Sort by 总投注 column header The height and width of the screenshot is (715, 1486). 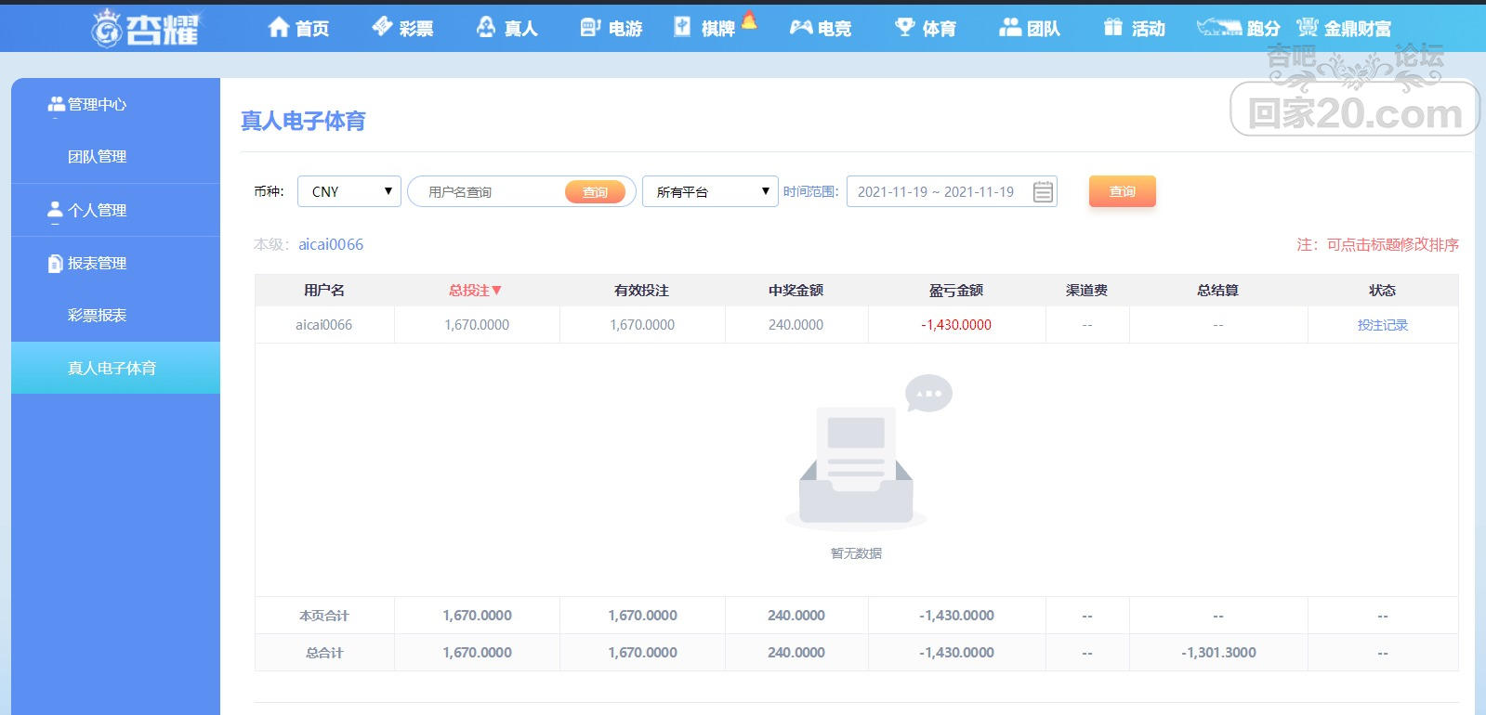pyautogui.click(x=475, y=290)
